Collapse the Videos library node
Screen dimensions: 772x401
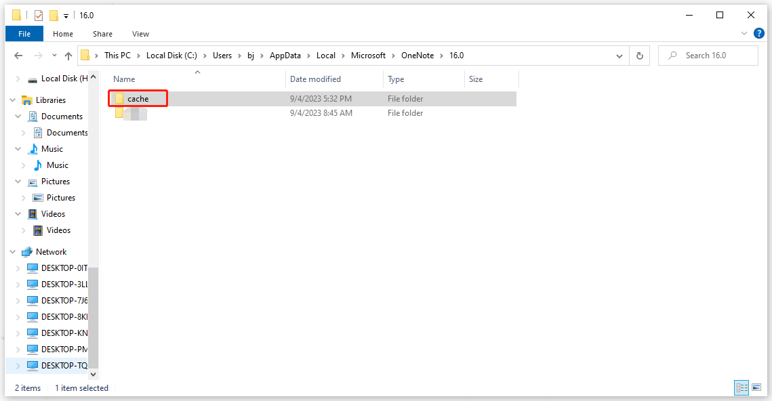click(18, 214)
